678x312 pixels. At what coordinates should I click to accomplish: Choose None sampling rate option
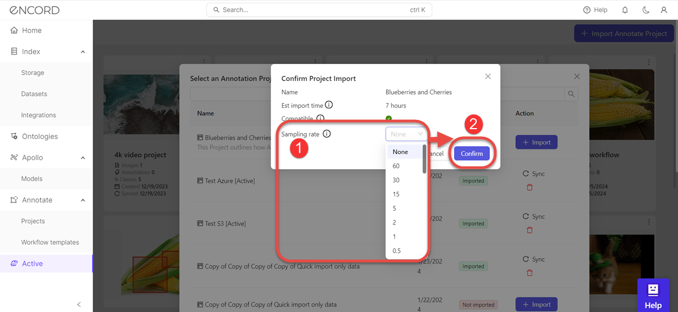click(404, 152)
